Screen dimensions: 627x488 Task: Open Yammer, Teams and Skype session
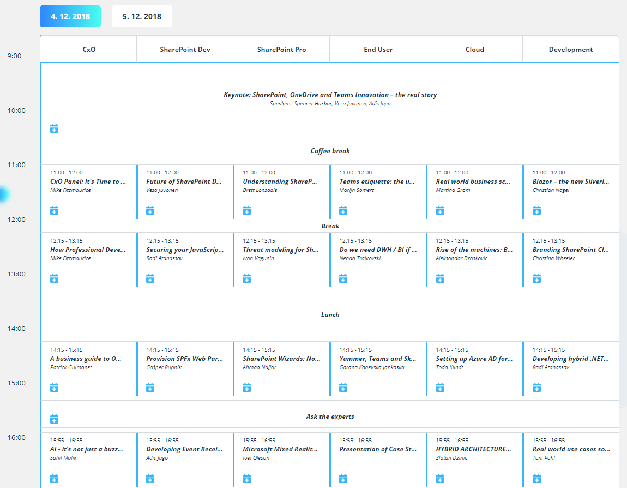377,359
